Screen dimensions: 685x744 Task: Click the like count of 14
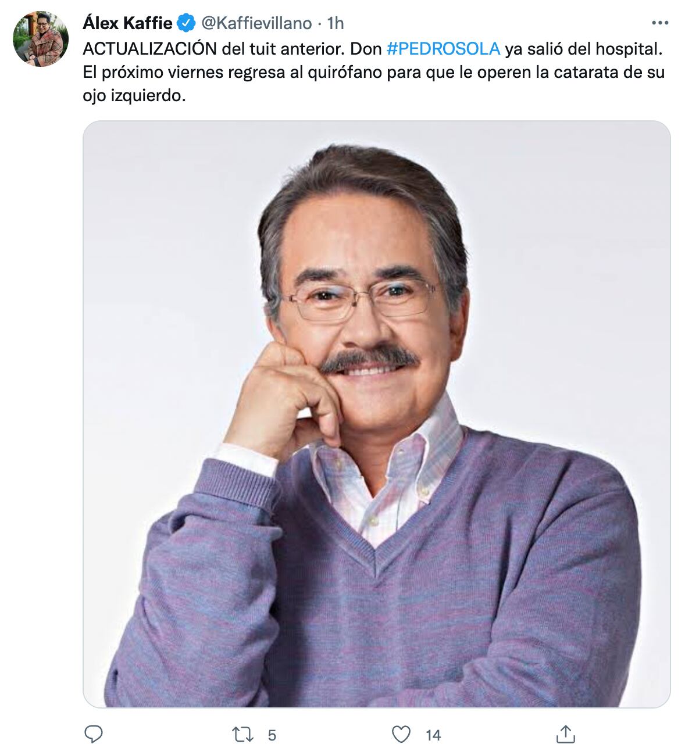(x=433, y=735)
